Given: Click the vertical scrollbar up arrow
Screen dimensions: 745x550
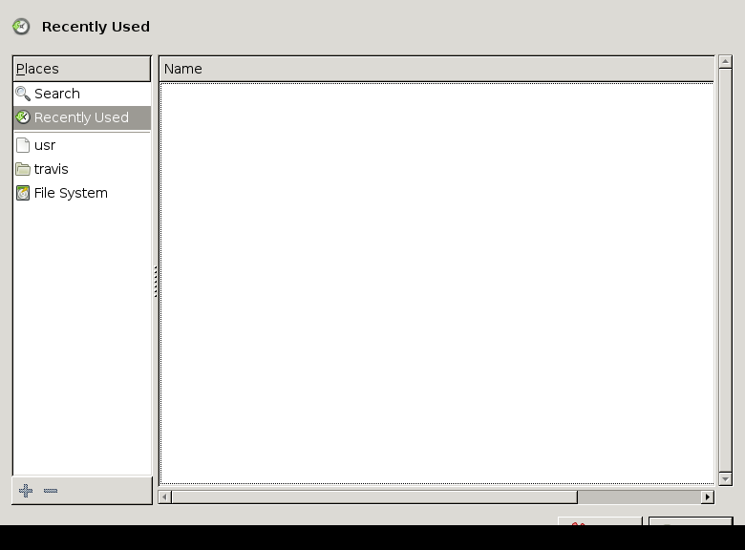Looking at the screenshot, I should point(725,62).
